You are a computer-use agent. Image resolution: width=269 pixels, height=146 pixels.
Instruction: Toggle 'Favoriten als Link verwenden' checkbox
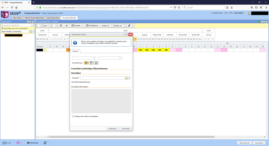pyautogui.click(x=2, y=28)
